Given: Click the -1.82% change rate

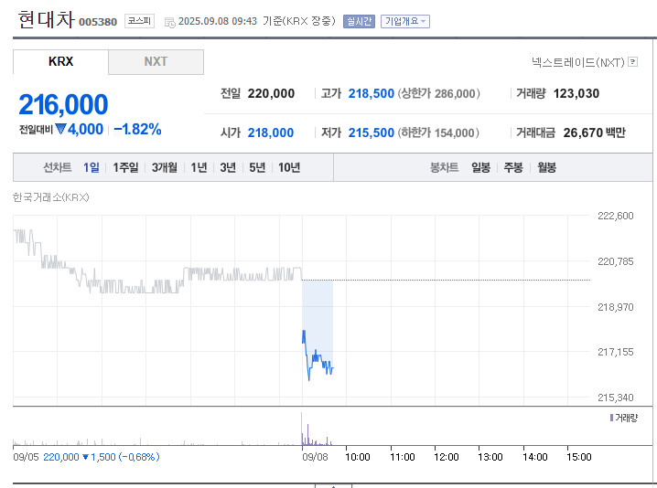Looking at the screenshot, I should tap(137, 129).
